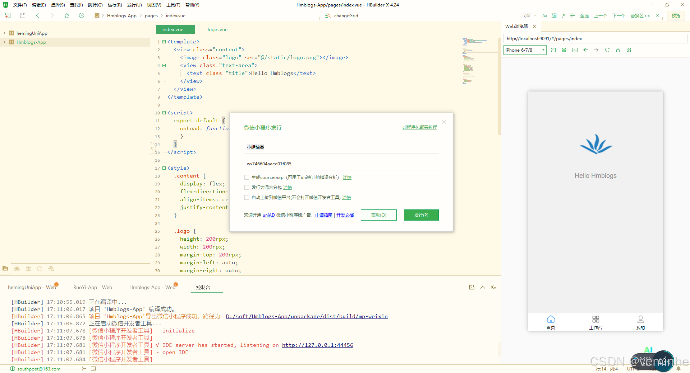Collapse the template block fold marker
Image resolution: width=690 pixels, height=373 pixels.
(x=164, y=42)
